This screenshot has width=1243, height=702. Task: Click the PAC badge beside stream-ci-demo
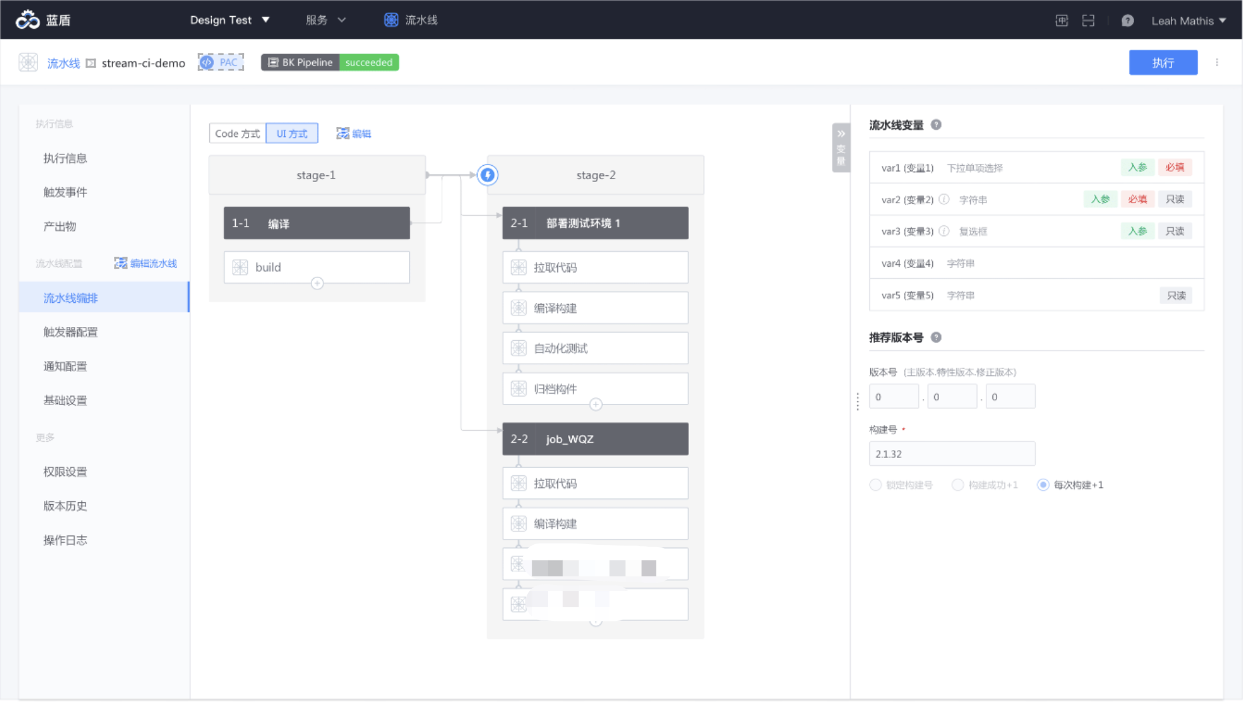220,62
